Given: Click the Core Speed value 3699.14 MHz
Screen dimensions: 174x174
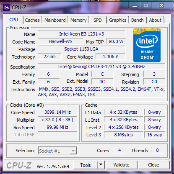Looking at the screenshot, I should [57, 112].
